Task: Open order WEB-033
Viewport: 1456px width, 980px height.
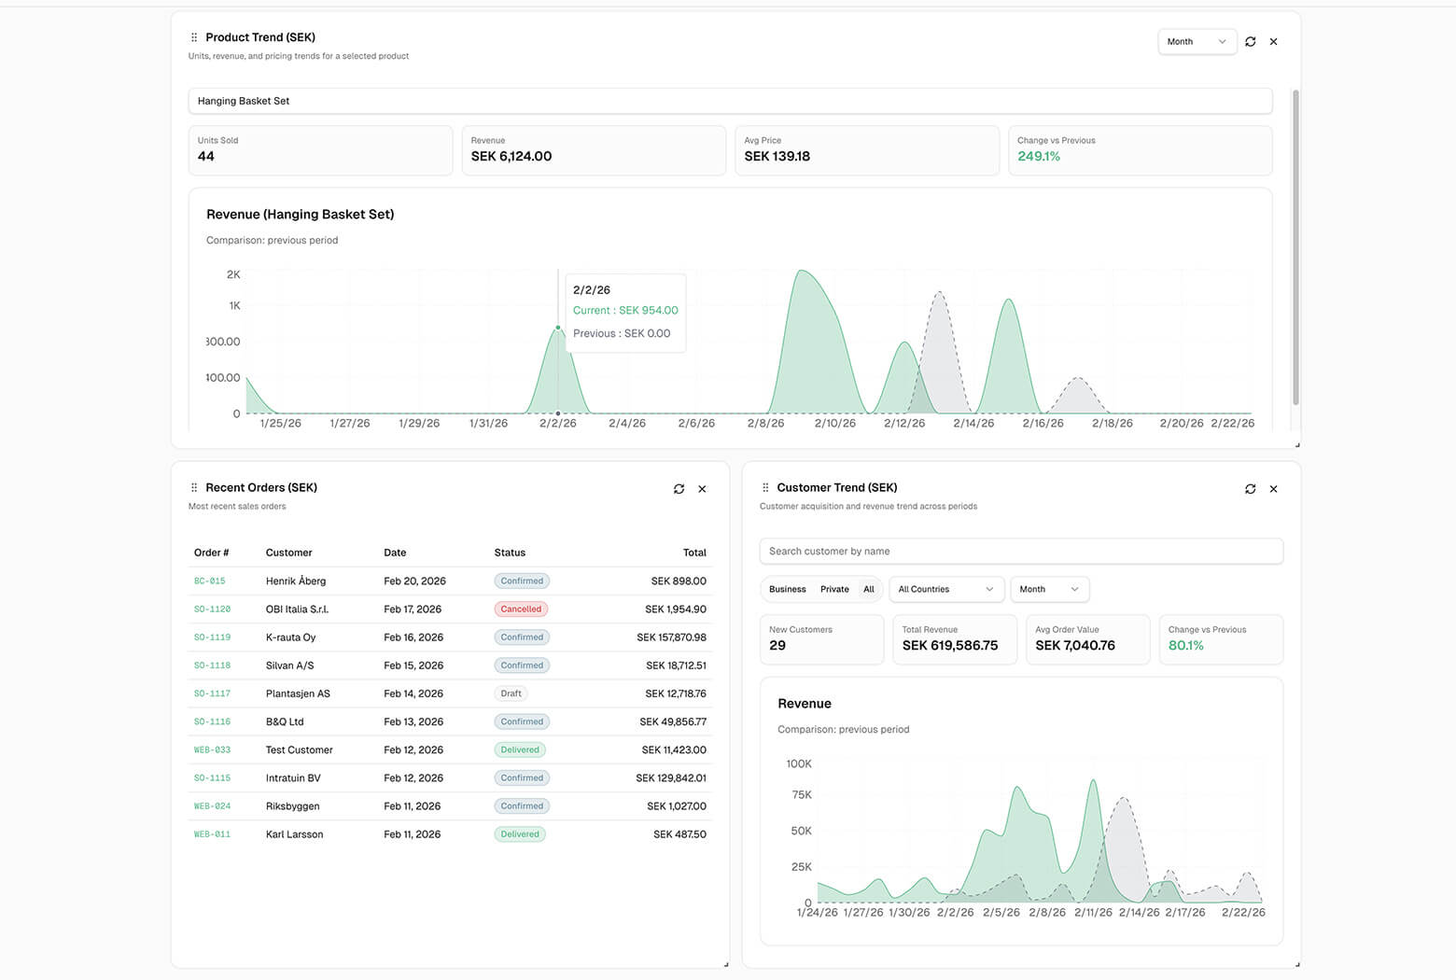Action: click(212, 749)
